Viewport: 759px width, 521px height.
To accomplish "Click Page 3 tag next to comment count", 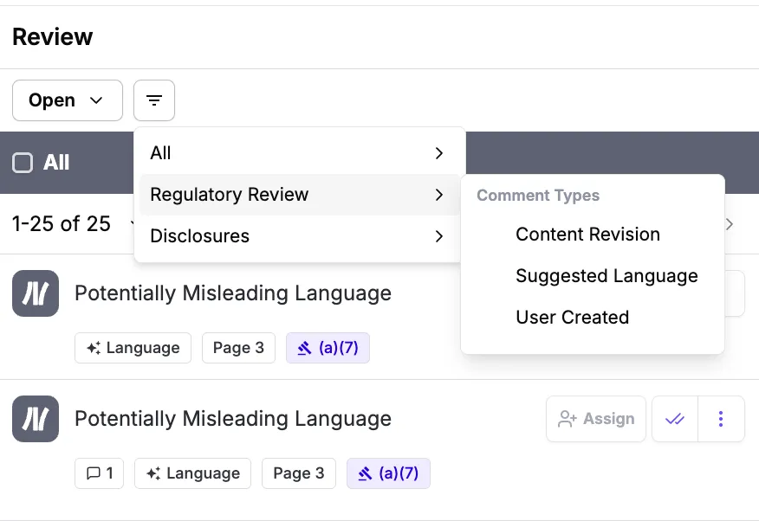I will coord(299,473).
